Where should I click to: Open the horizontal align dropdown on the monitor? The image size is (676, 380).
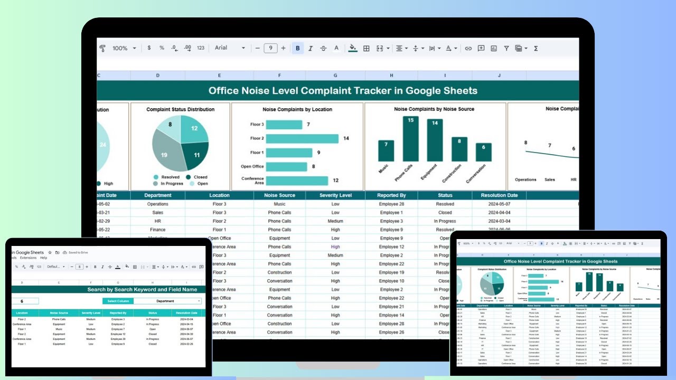tap(401, 48)
